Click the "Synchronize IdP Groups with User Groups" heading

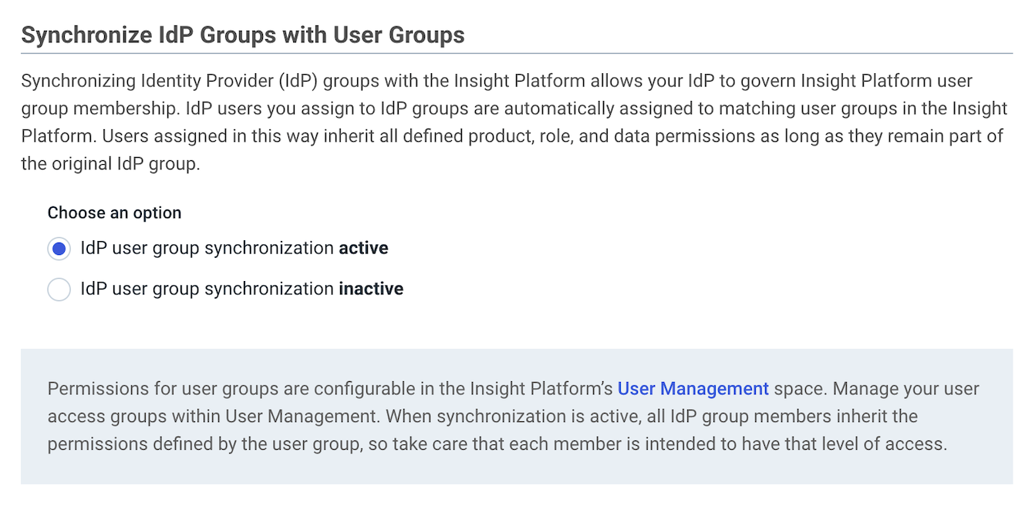[x=242, y=35]
